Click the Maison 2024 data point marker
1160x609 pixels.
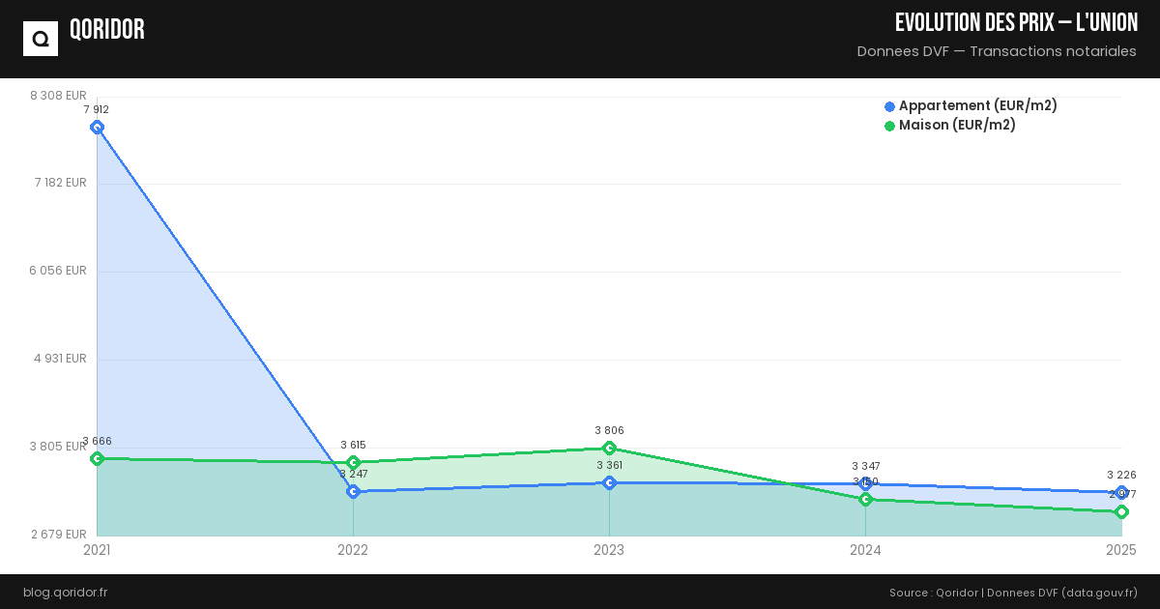click(865, 499)
